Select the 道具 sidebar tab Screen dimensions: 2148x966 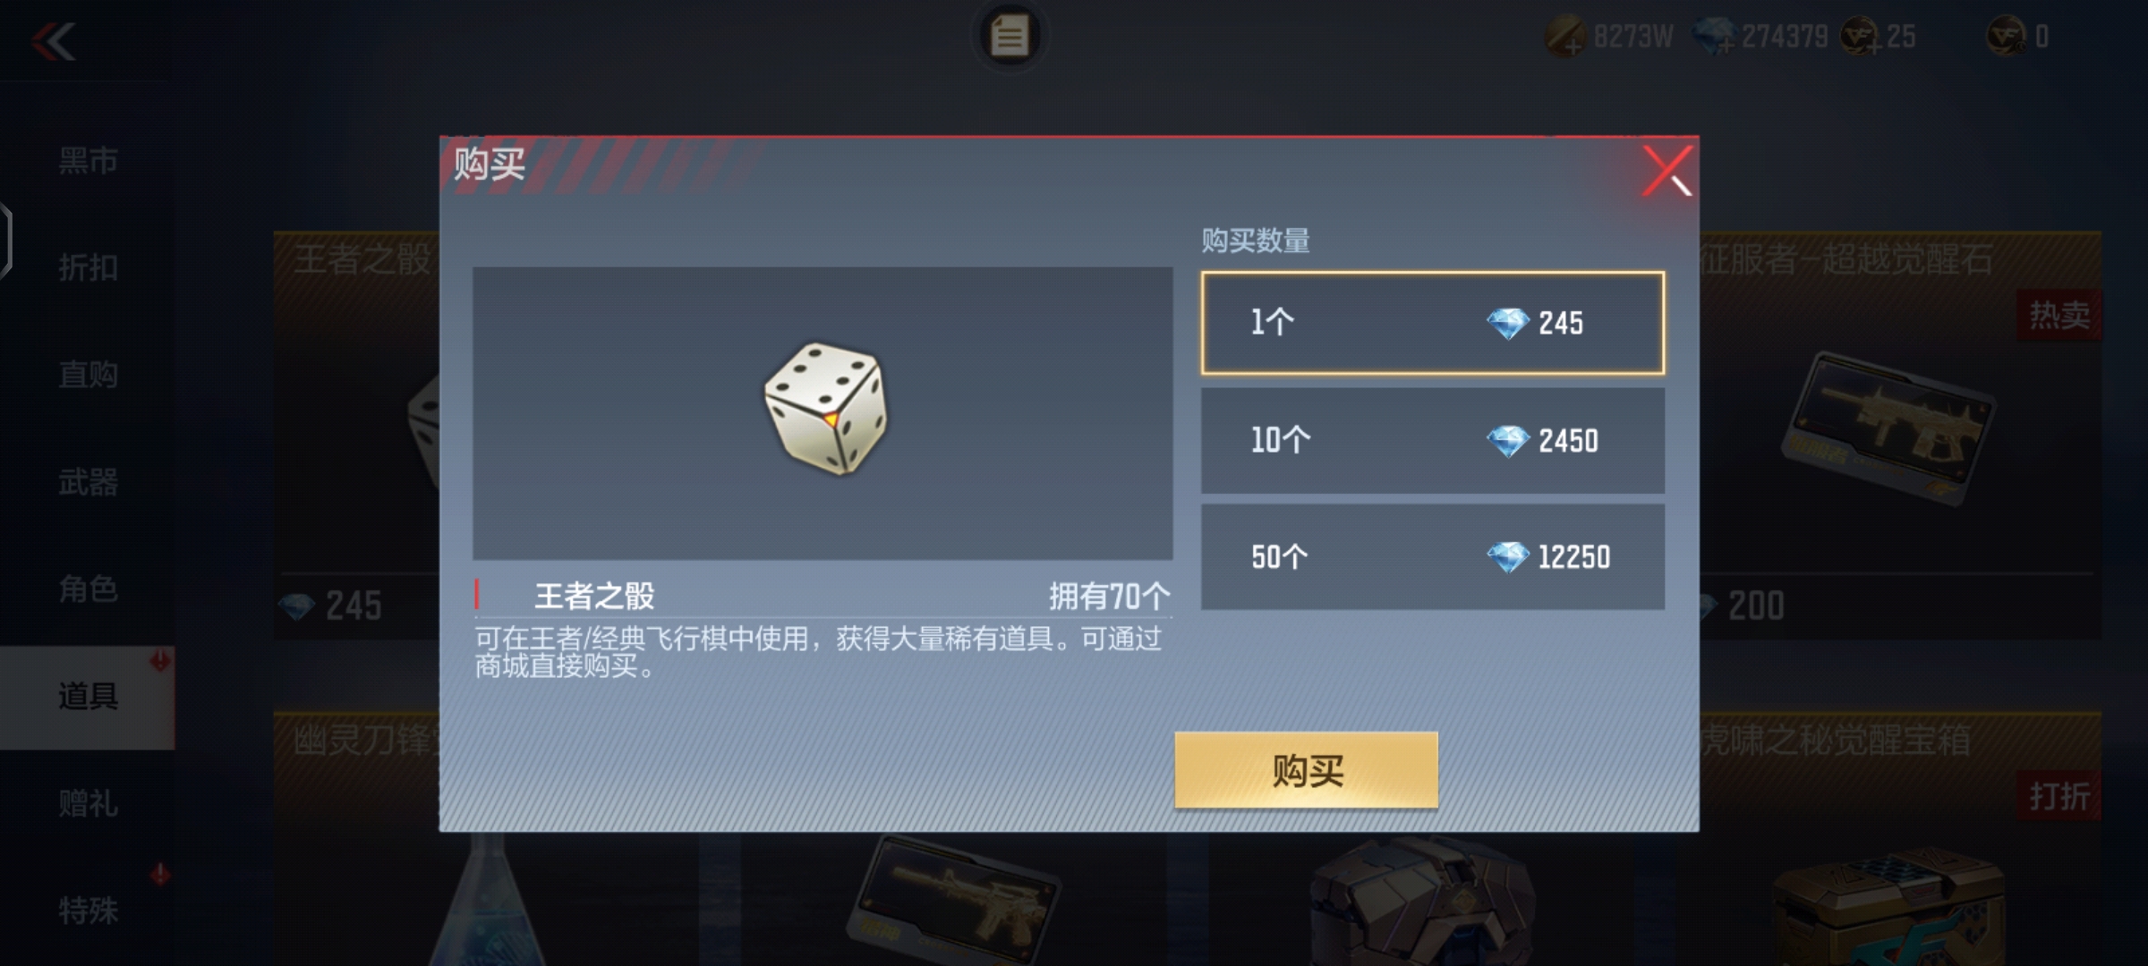click(x=88, y=697)
